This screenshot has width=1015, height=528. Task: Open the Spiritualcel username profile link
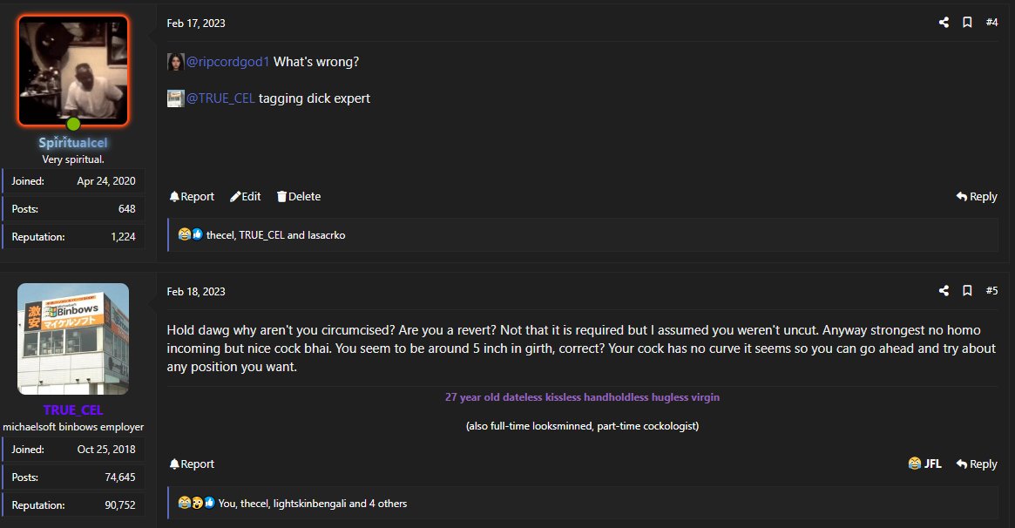73,143
